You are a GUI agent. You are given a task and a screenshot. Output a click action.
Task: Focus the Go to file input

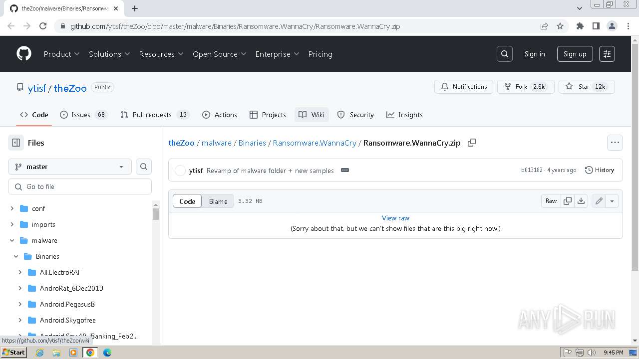(80, 186)
